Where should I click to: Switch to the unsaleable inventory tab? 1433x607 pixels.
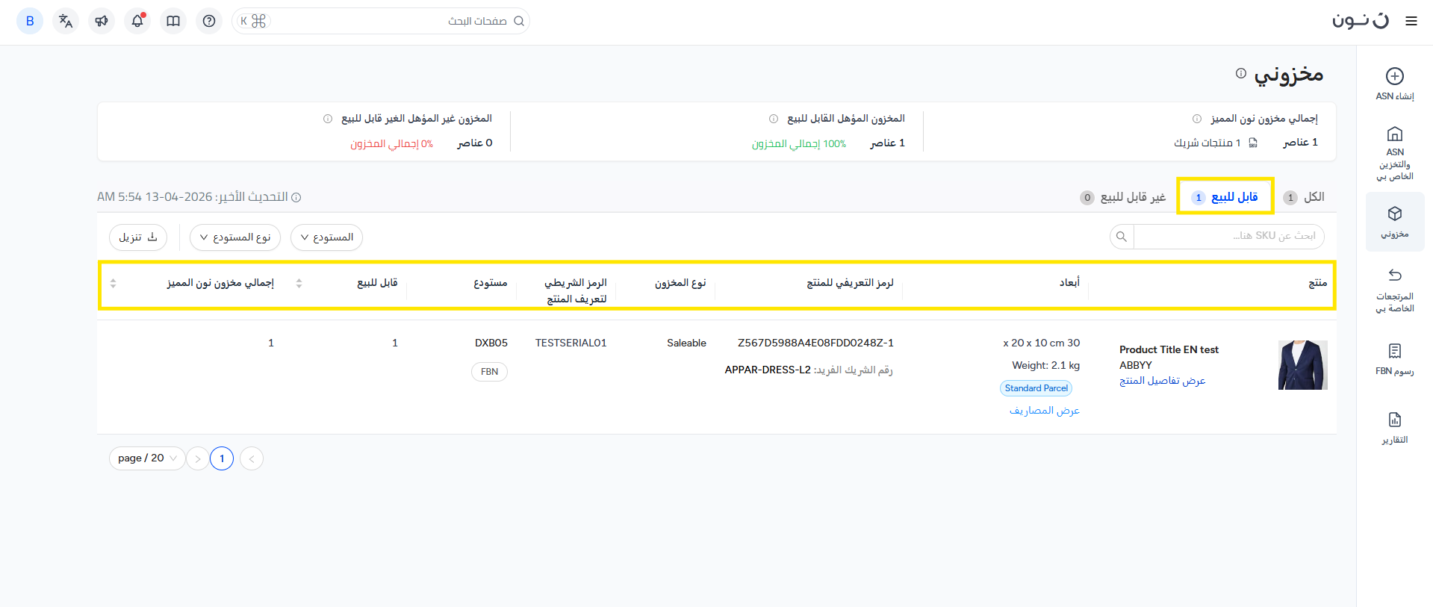1123,197
